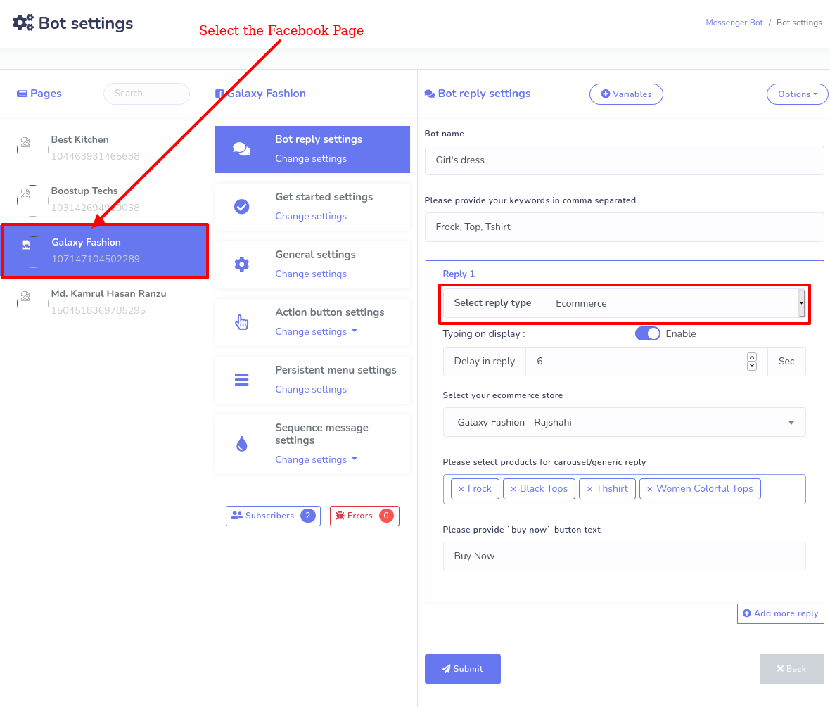Open Persistent menu Change settings link
830x707 pixels.
pyautogui.click(x=311, y=389)
